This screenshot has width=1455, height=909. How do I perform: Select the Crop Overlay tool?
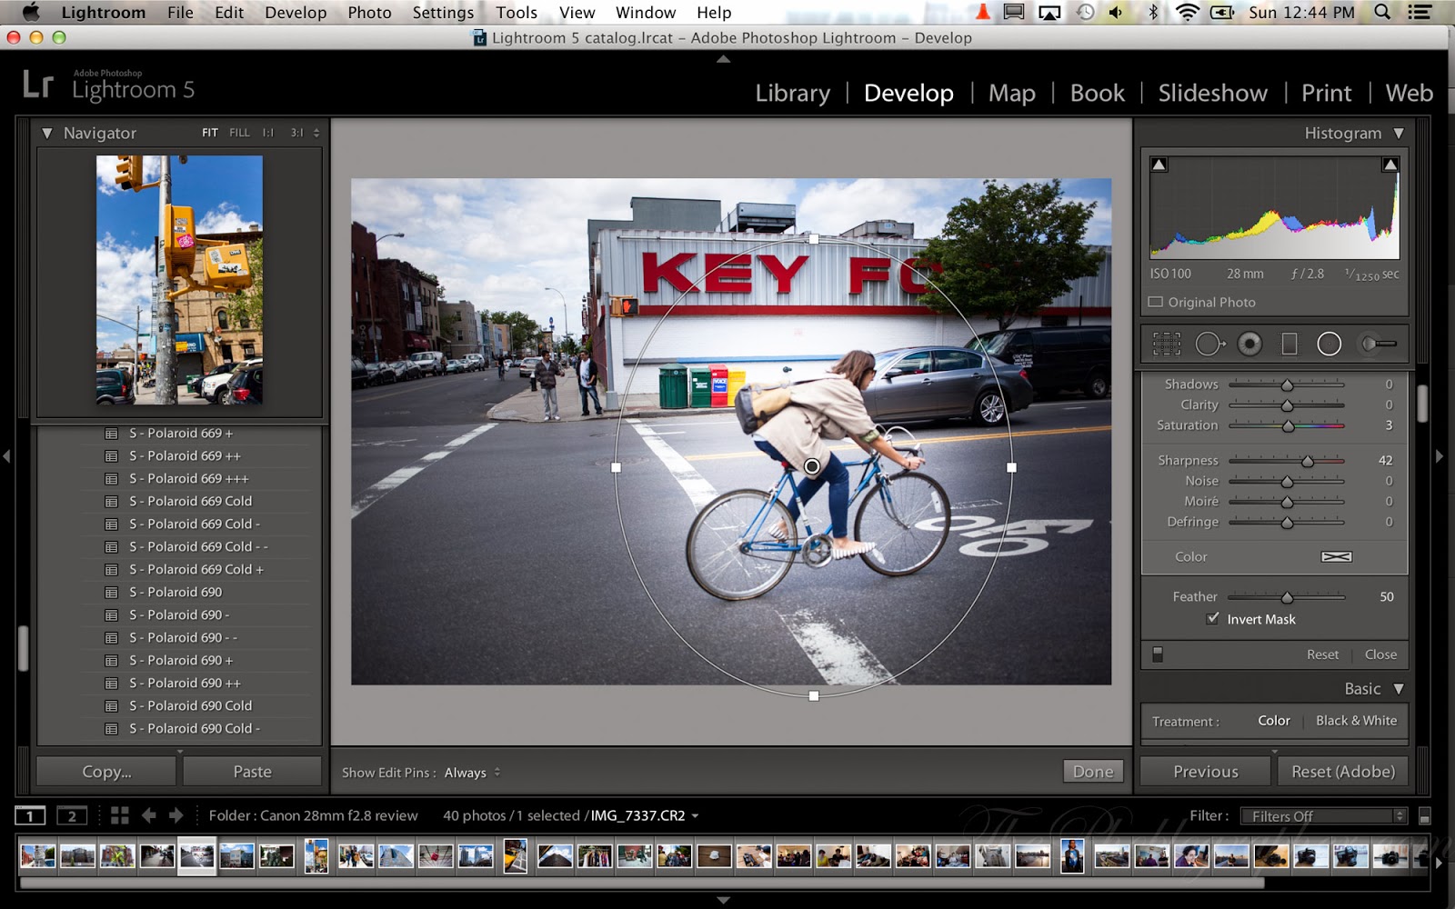(1167, 344)
